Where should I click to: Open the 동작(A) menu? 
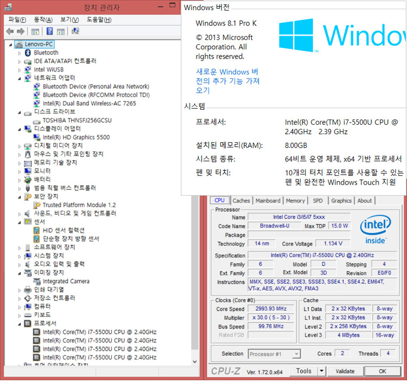click(x=43, y=20)
